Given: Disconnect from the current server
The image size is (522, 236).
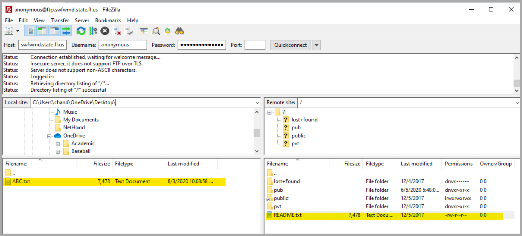Looking at the screenshot, I should pos(117,31).
